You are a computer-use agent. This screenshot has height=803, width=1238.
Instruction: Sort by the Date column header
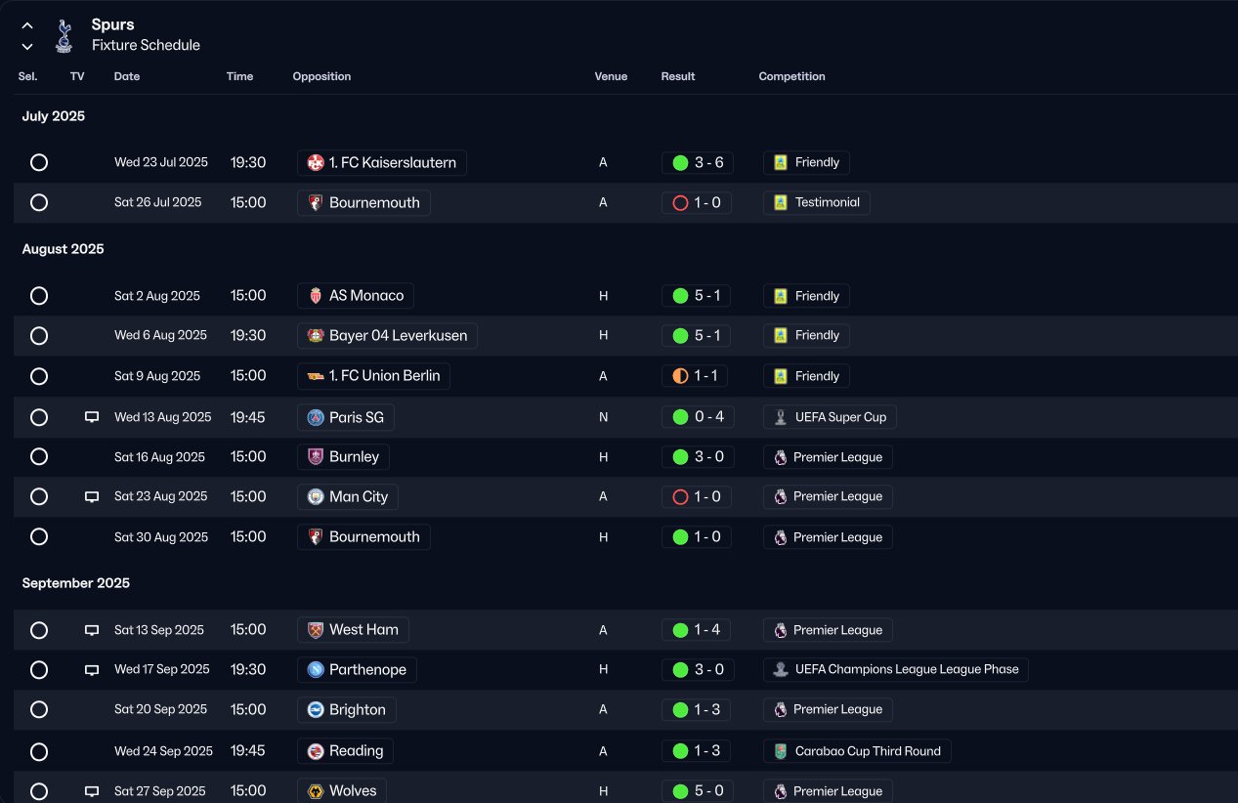[x=127, y=76]
